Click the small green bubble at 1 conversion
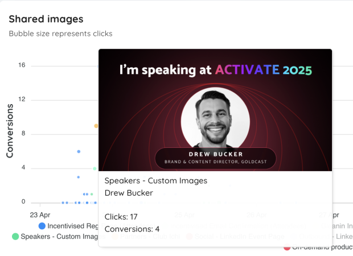This screenshot has height=256, width=353. coord(92,194)
